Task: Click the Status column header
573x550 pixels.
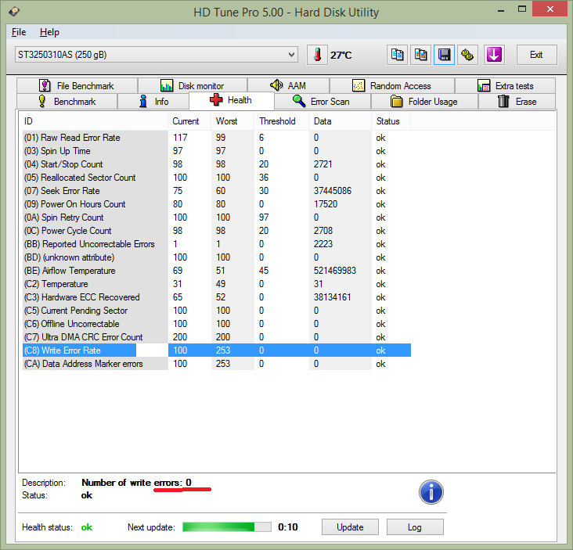Action: point(391,121)
